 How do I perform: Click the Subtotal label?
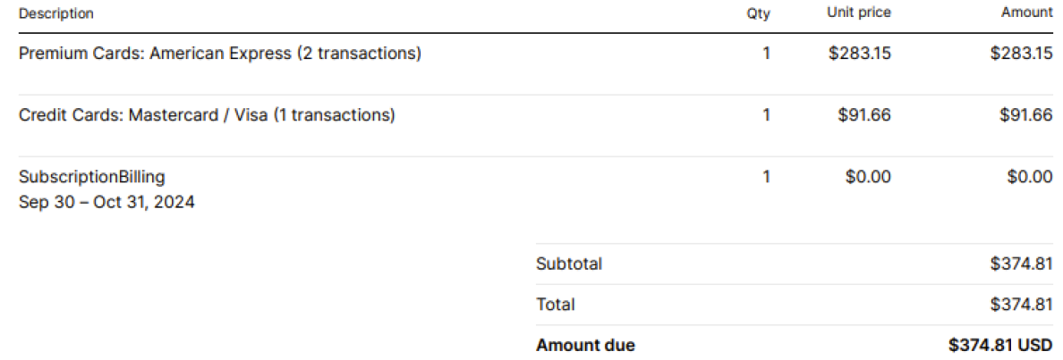(x=569, y=264)
